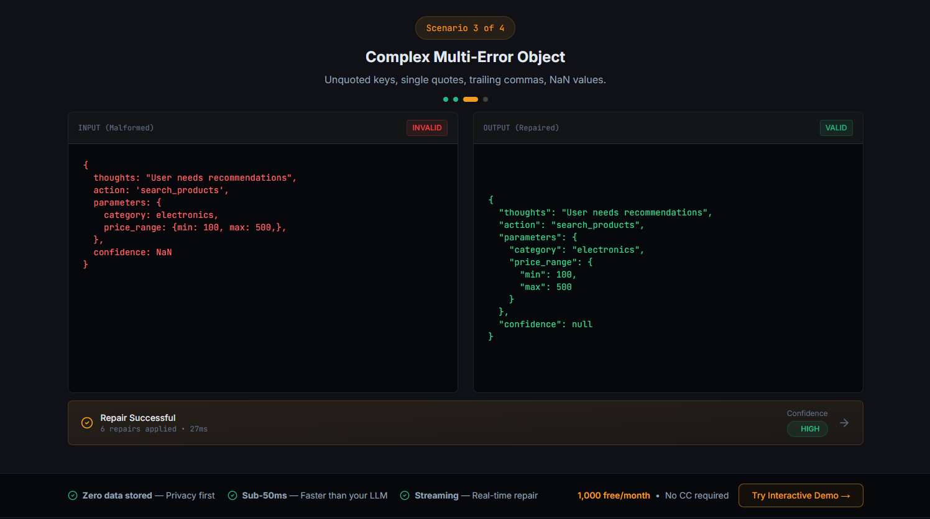Click the output line "confidence": null

point(546,325)
